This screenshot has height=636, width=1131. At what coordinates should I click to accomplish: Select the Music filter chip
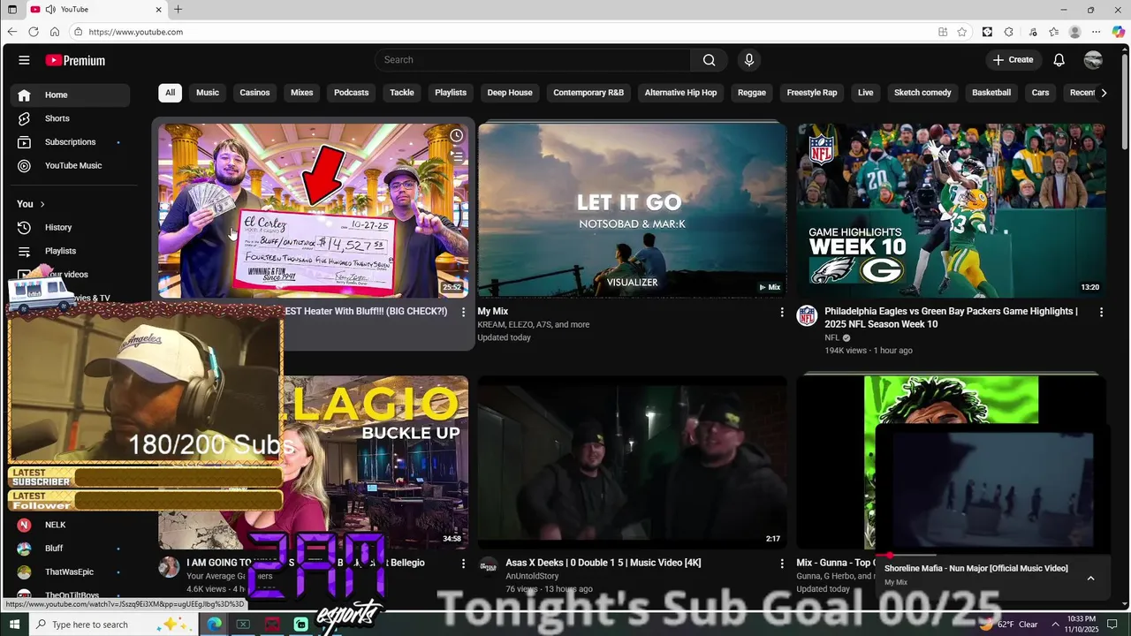[208, 93]
